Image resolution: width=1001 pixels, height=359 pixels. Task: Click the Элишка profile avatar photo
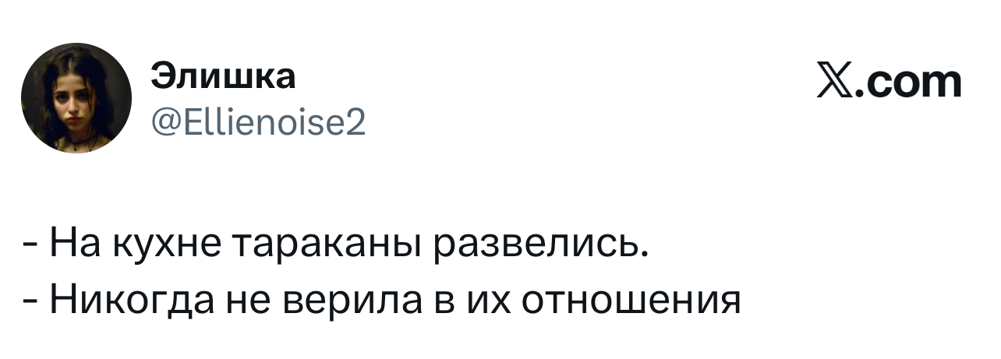pos(76,98)
